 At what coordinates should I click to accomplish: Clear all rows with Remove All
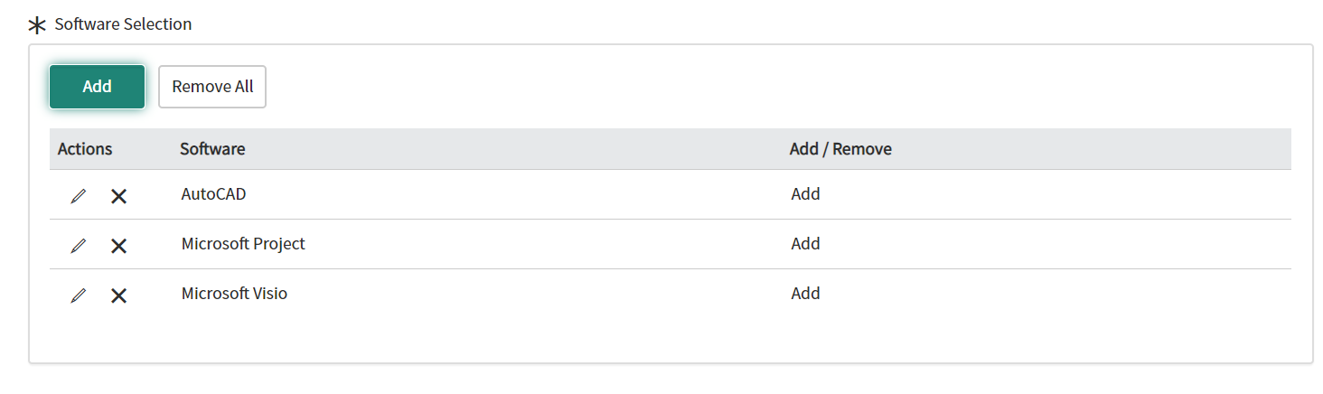coord(212,87)
